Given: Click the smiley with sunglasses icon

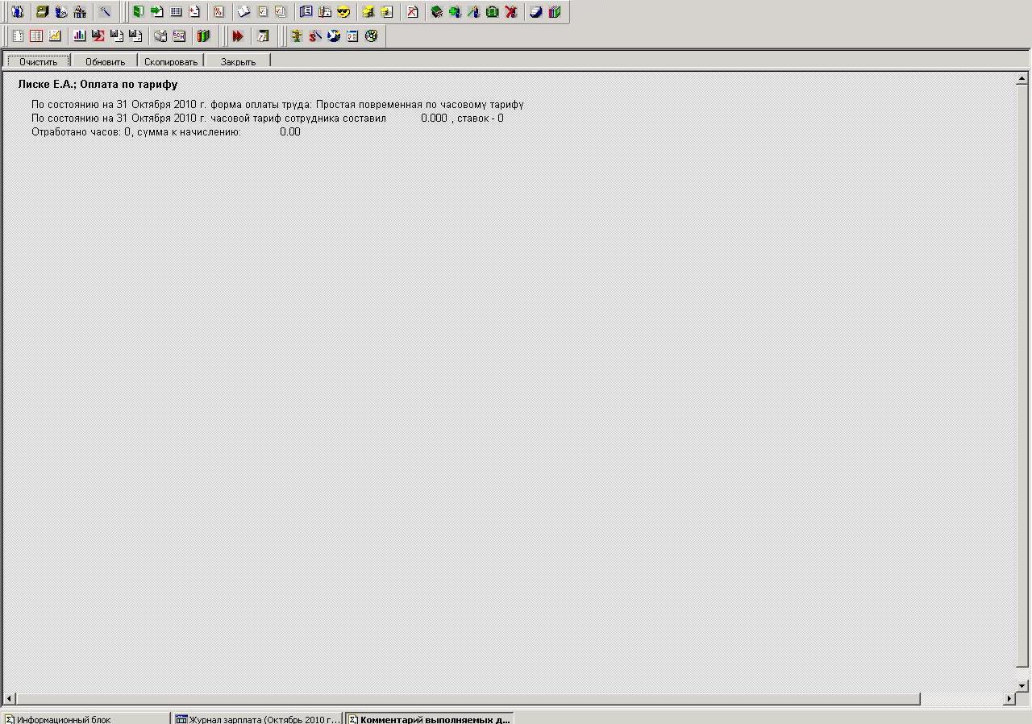Looking at the screenshot, I should point(343,12).
